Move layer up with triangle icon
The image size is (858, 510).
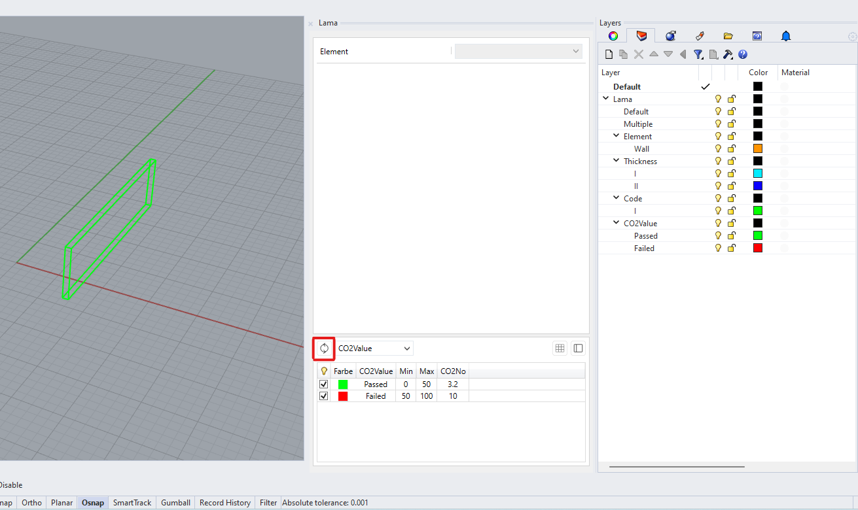pyautogui.click(x=653, y=54)
